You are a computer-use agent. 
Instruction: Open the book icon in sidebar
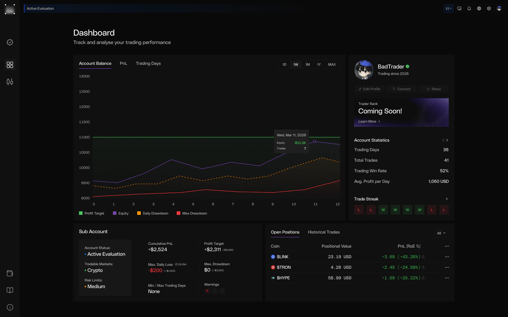(x=10, y=290)
